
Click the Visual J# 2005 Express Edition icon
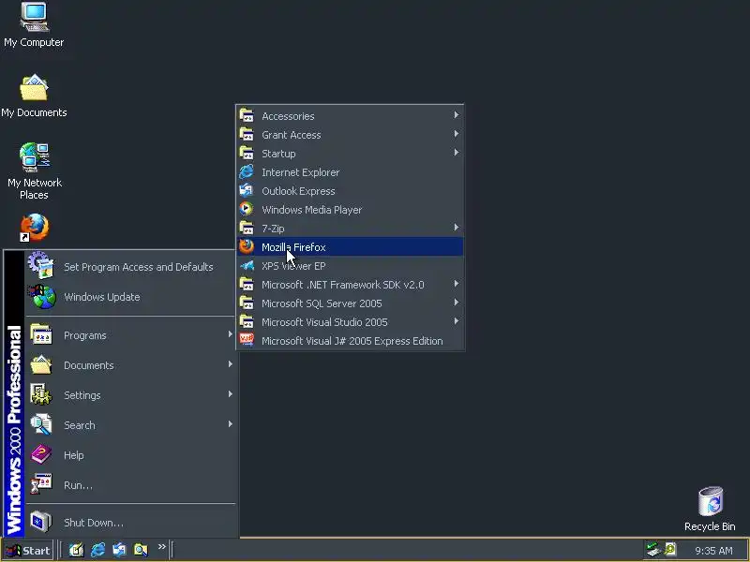pos(247,340)
